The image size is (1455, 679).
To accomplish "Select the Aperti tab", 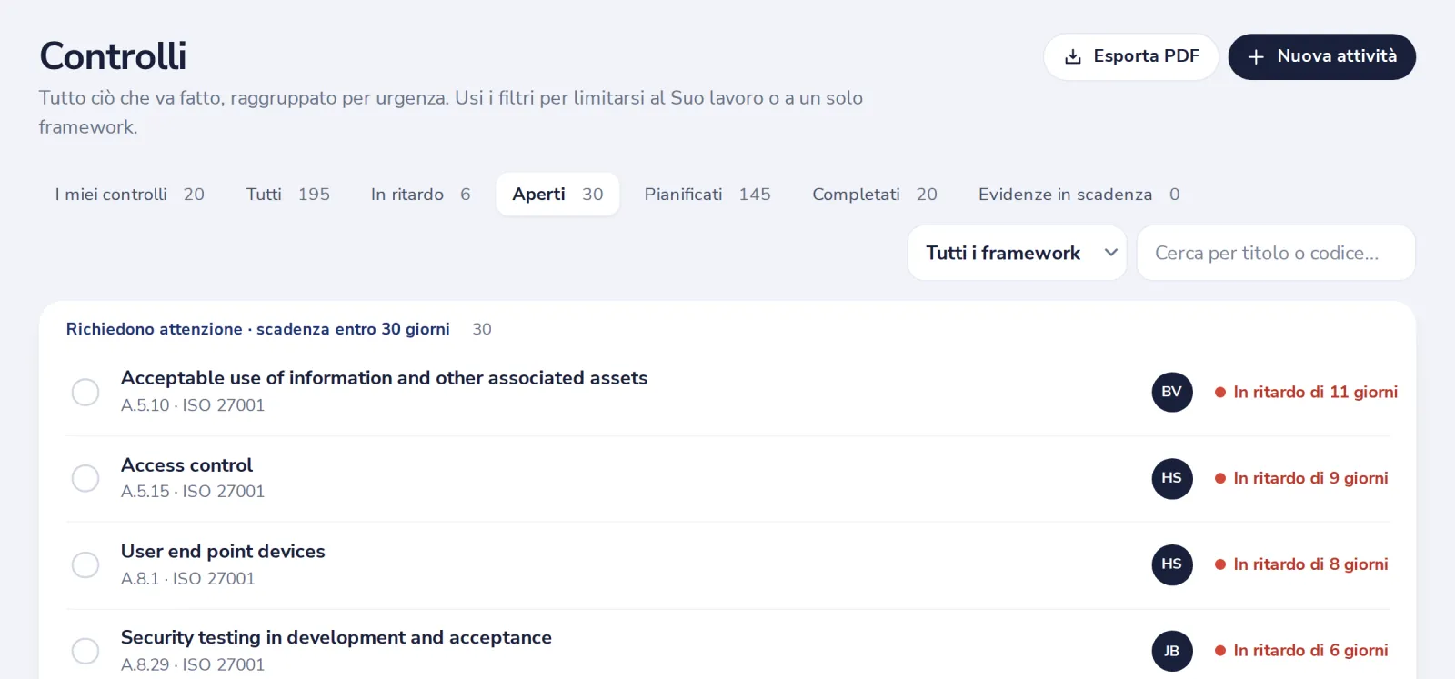I will [557, 195].
